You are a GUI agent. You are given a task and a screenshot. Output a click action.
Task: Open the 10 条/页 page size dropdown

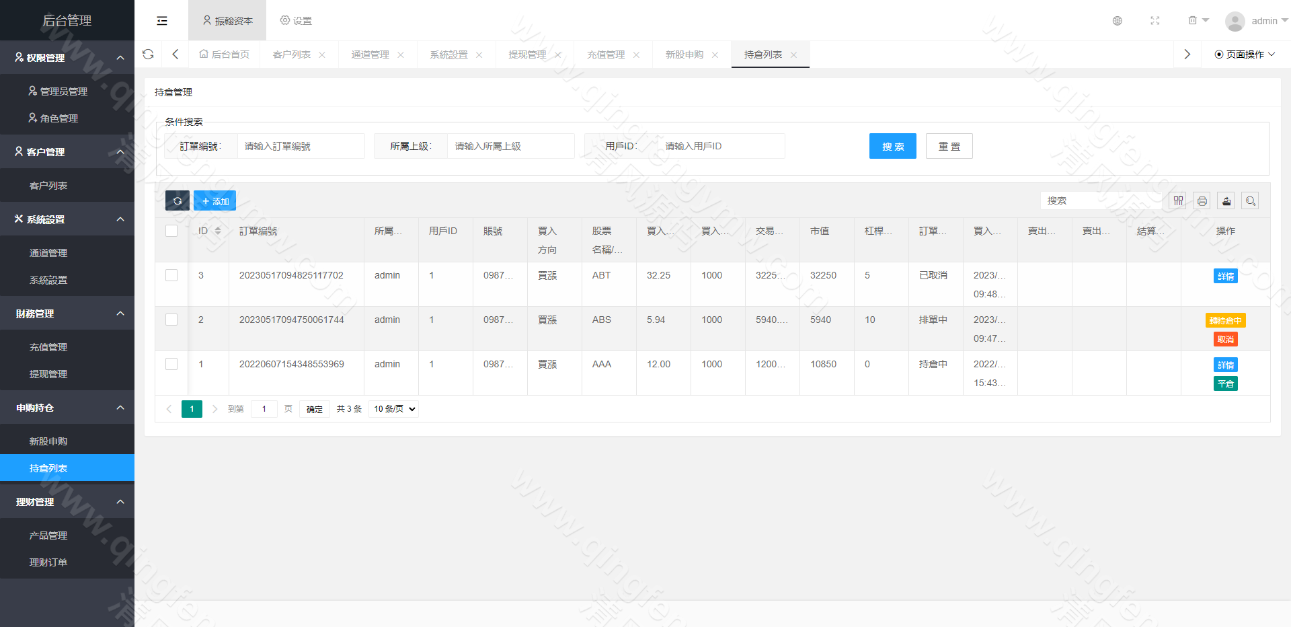pos(394,409)
